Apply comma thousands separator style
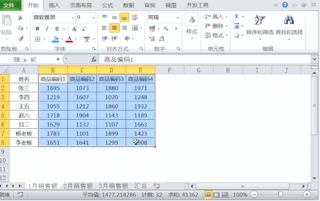The width and height of the screenshot is (320, 201). pyautogui.click(x=176, y=29)
